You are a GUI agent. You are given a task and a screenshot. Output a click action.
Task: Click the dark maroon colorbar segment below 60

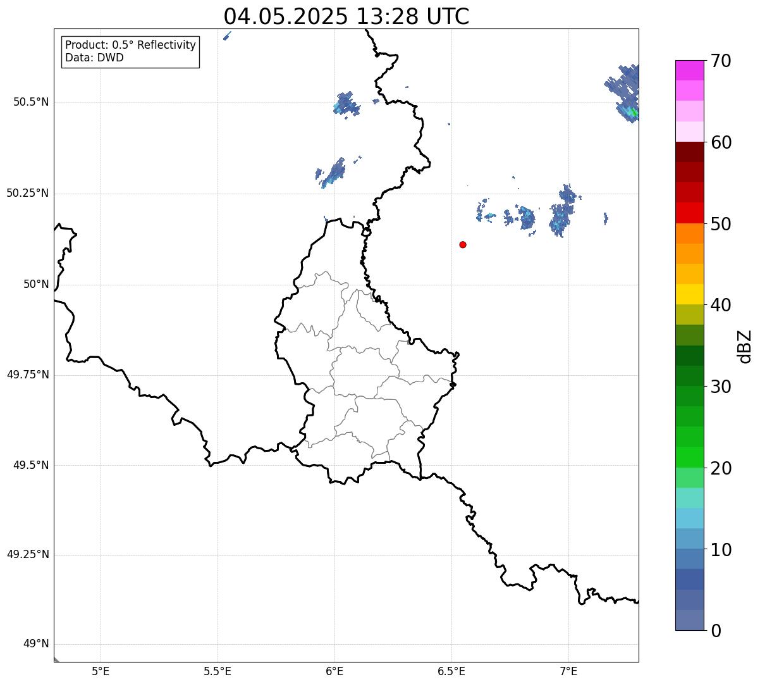(689, 152)
